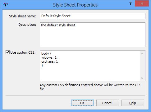Click the question mark help icon

[x=130, y=4]
